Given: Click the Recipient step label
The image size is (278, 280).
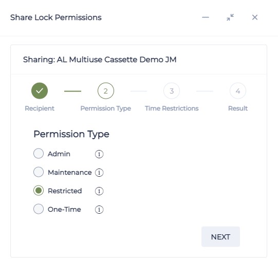Looking at the screenshot, I should [x=40, y=108].
